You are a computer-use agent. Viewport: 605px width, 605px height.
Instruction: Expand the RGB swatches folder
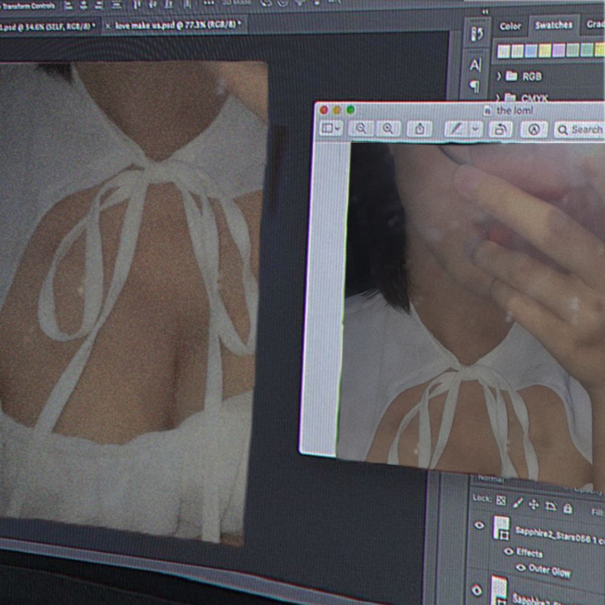(499, 76)
